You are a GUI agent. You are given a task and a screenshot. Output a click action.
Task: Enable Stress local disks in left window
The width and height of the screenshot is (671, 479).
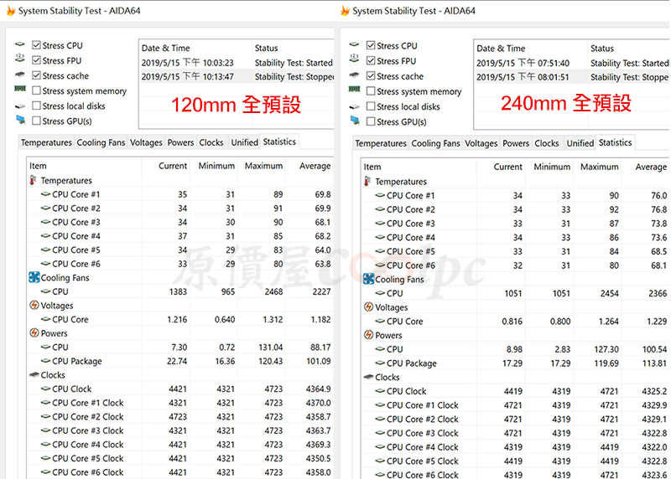[36, 106]
